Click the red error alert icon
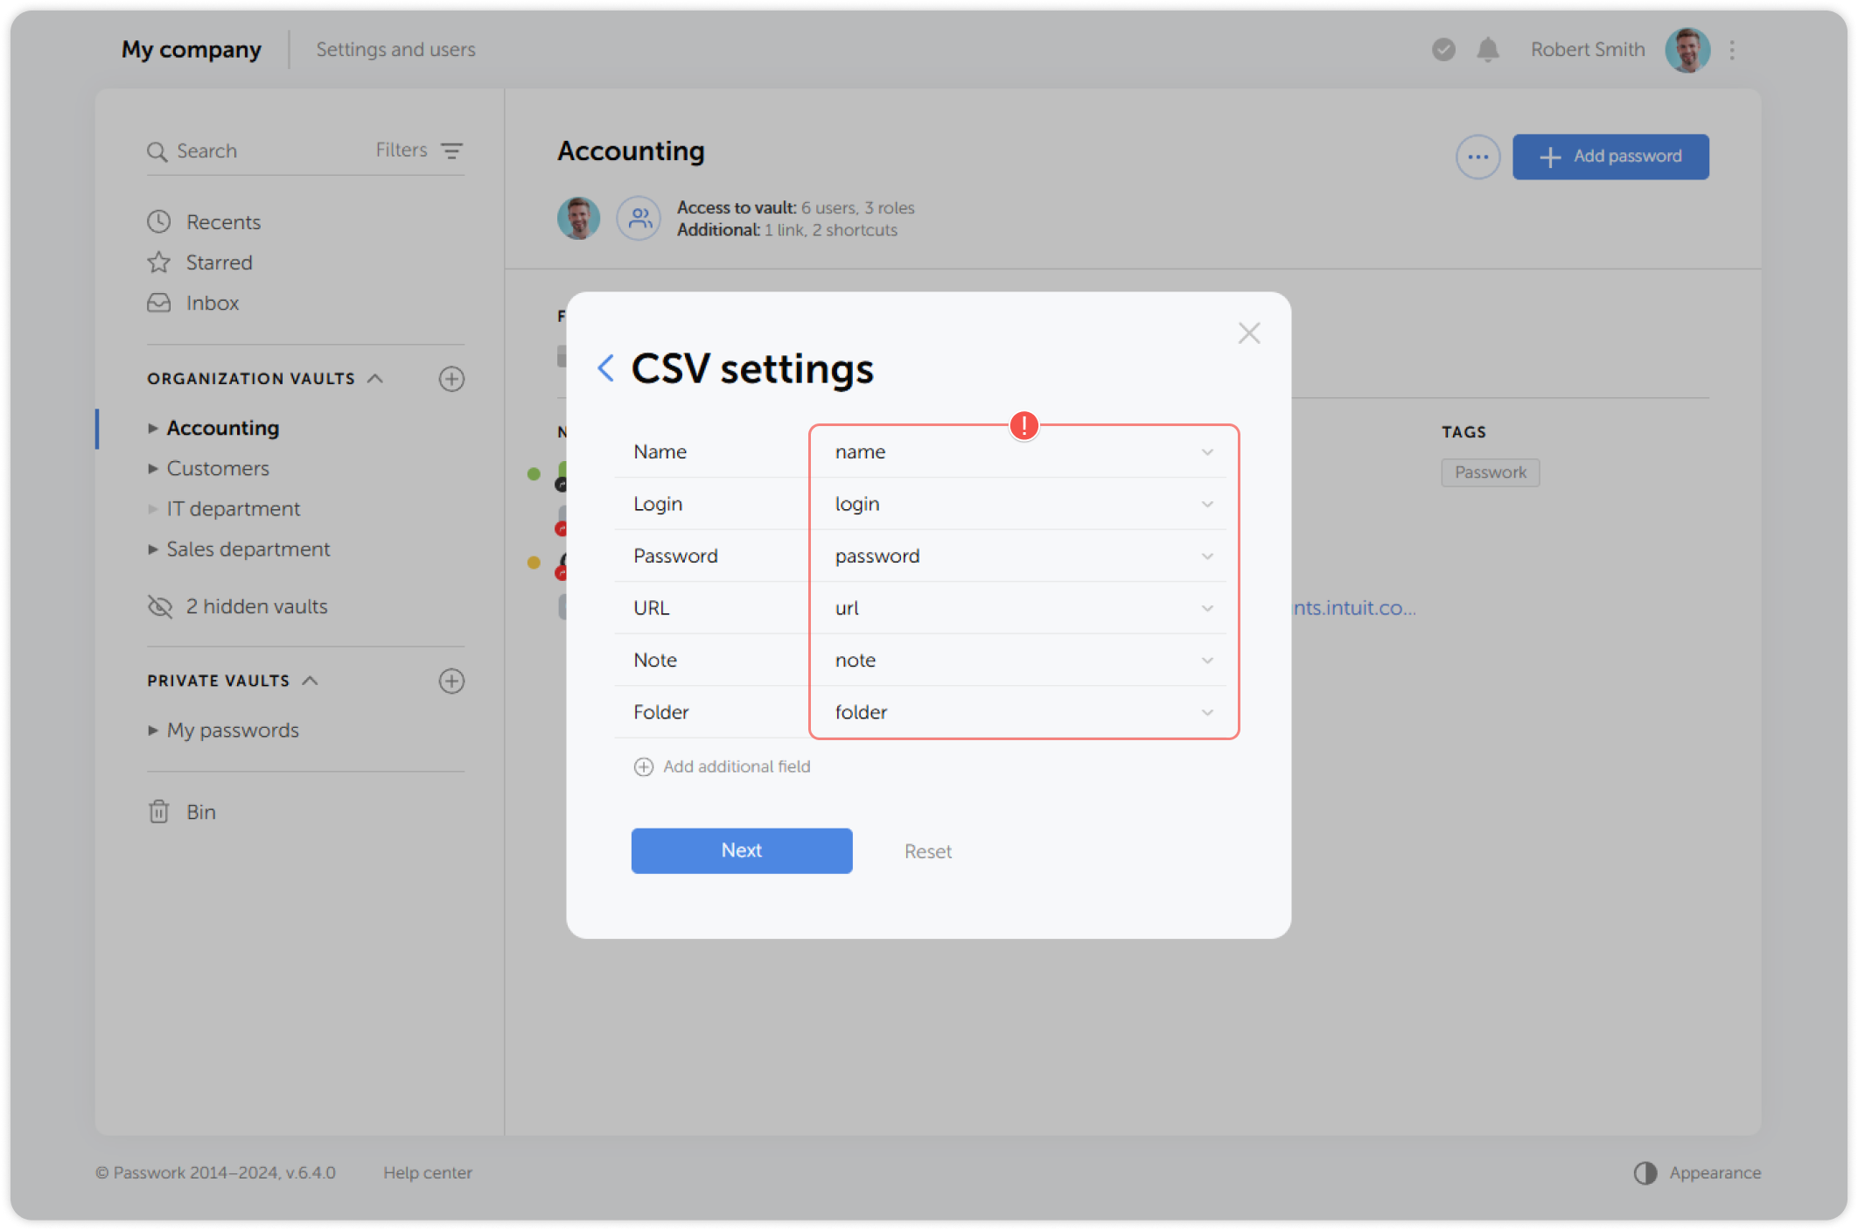The image size is (1858, 1231). 1023,426
